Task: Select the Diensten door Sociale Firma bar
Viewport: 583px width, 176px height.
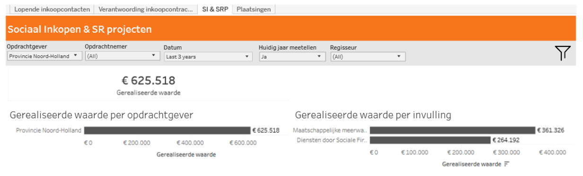Action: tap(430, 140)
